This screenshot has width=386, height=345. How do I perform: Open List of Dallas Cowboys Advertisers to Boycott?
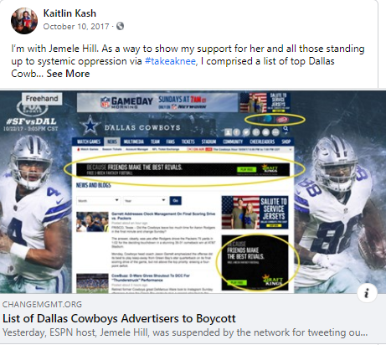pos(119,318)
